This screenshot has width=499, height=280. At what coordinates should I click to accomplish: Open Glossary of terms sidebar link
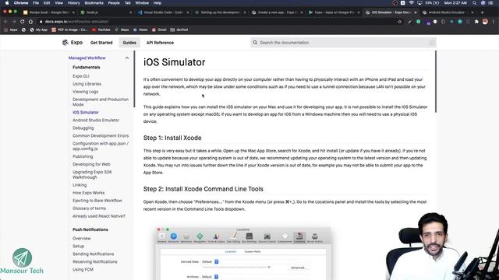(89, 208)
